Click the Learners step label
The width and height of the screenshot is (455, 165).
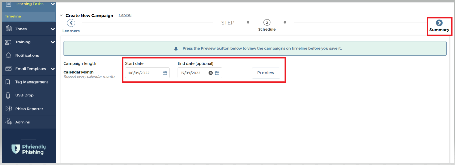pos(71,31)
